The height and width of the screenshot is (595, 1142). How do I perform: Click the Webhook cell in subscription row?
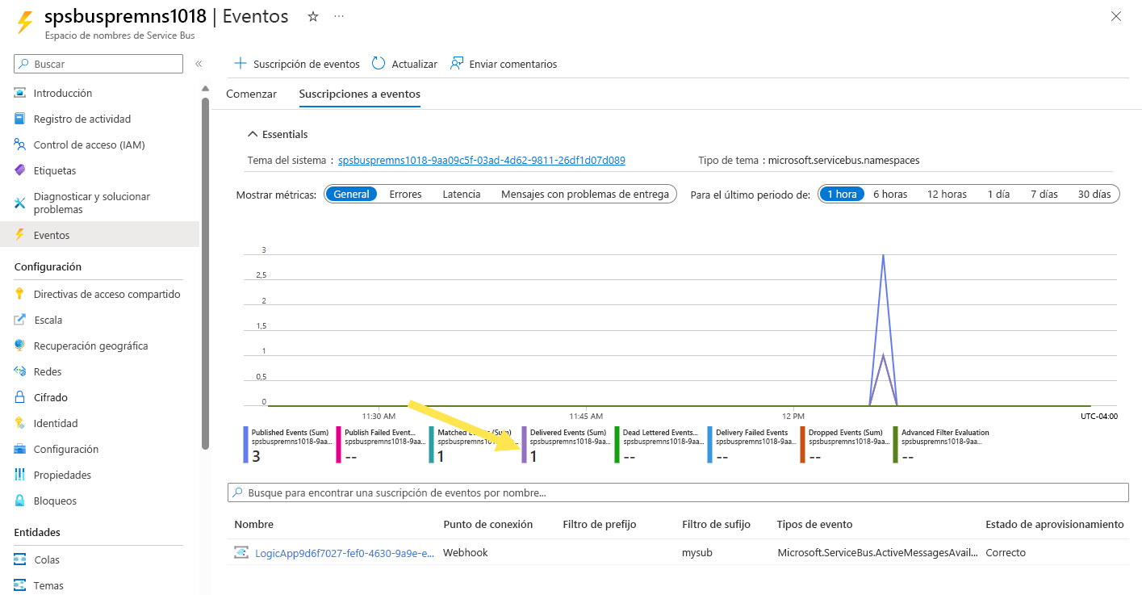pyautogui.click(x=466, y=553)
